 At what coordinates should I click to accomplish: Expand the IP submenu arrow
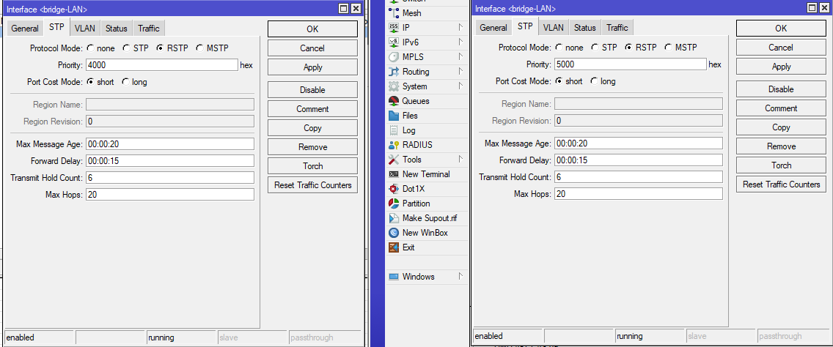coord(460,28)
